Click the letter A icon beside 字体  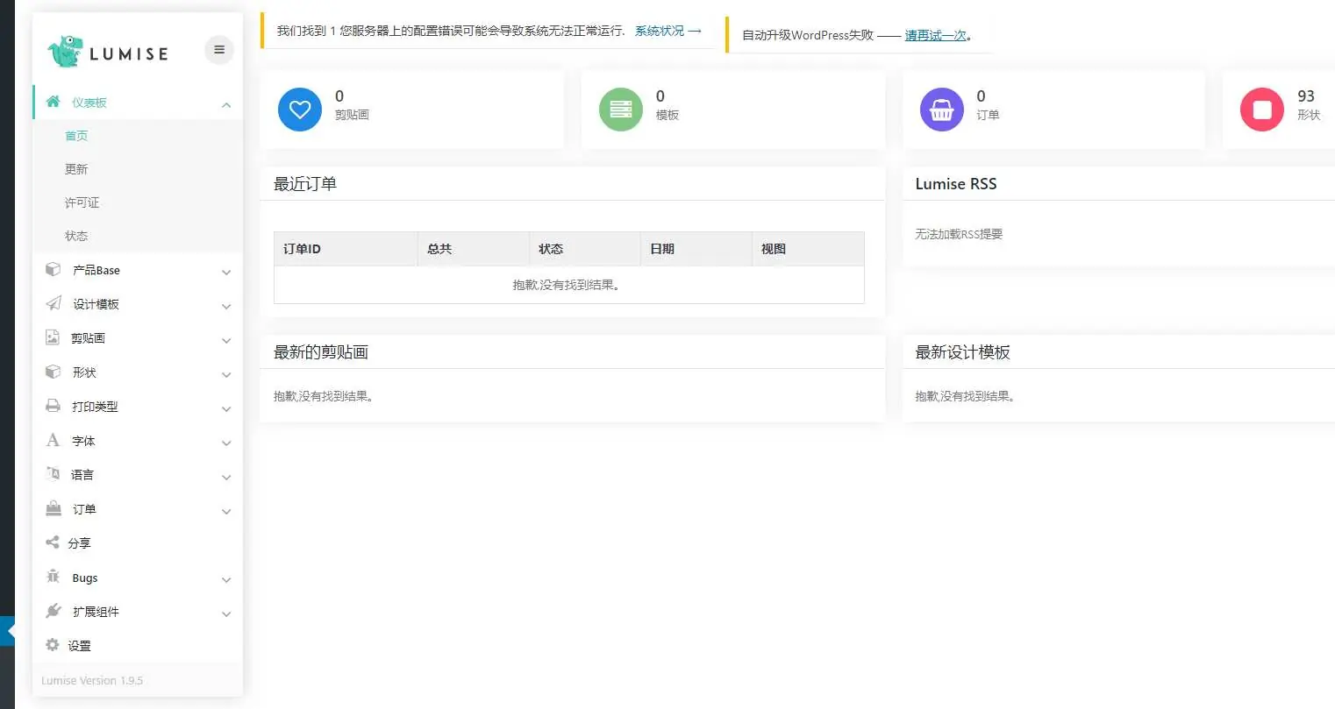click(x=53, y=440)
